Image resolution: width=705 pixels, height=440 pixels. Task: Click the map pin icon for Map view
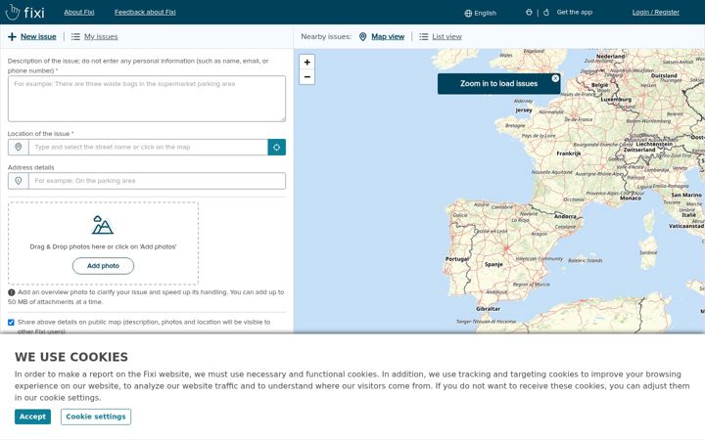click(363, 36)
